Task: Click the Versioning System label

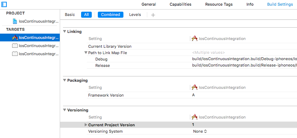Action: click(105, 131)
